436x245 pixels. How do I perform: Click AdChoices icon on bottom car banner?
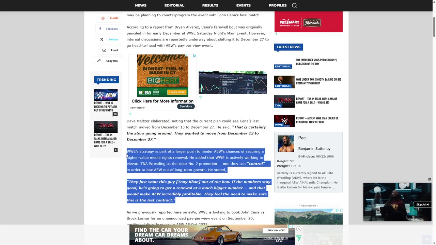click(x=289, y=226)
